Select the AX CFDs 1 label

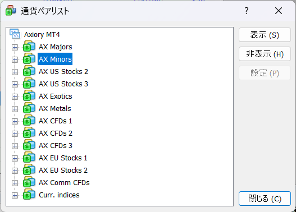[x=55, y=121]
